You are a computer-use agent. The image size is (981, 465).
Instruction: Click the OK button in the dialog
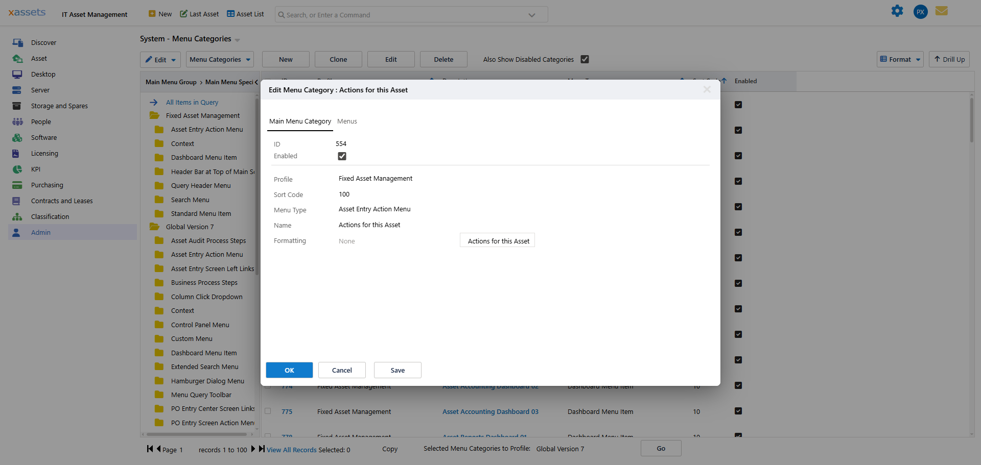pos(289,370)
